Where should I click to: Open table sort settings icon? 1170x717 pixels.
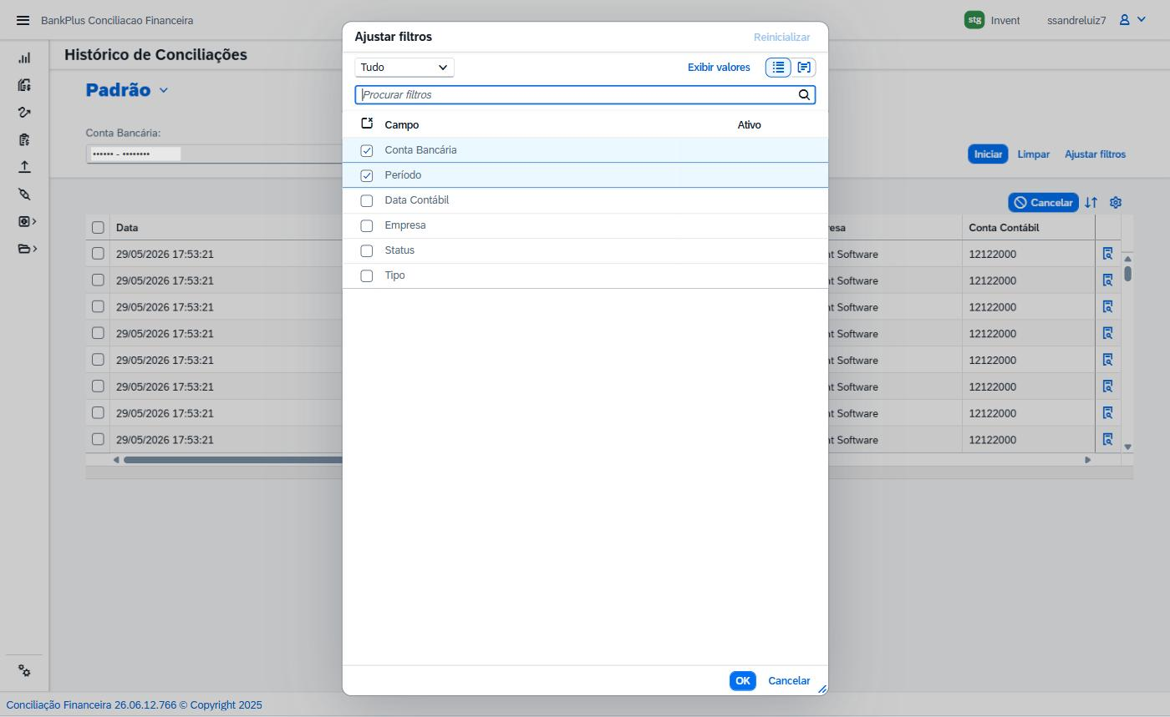click(1091, 203)
